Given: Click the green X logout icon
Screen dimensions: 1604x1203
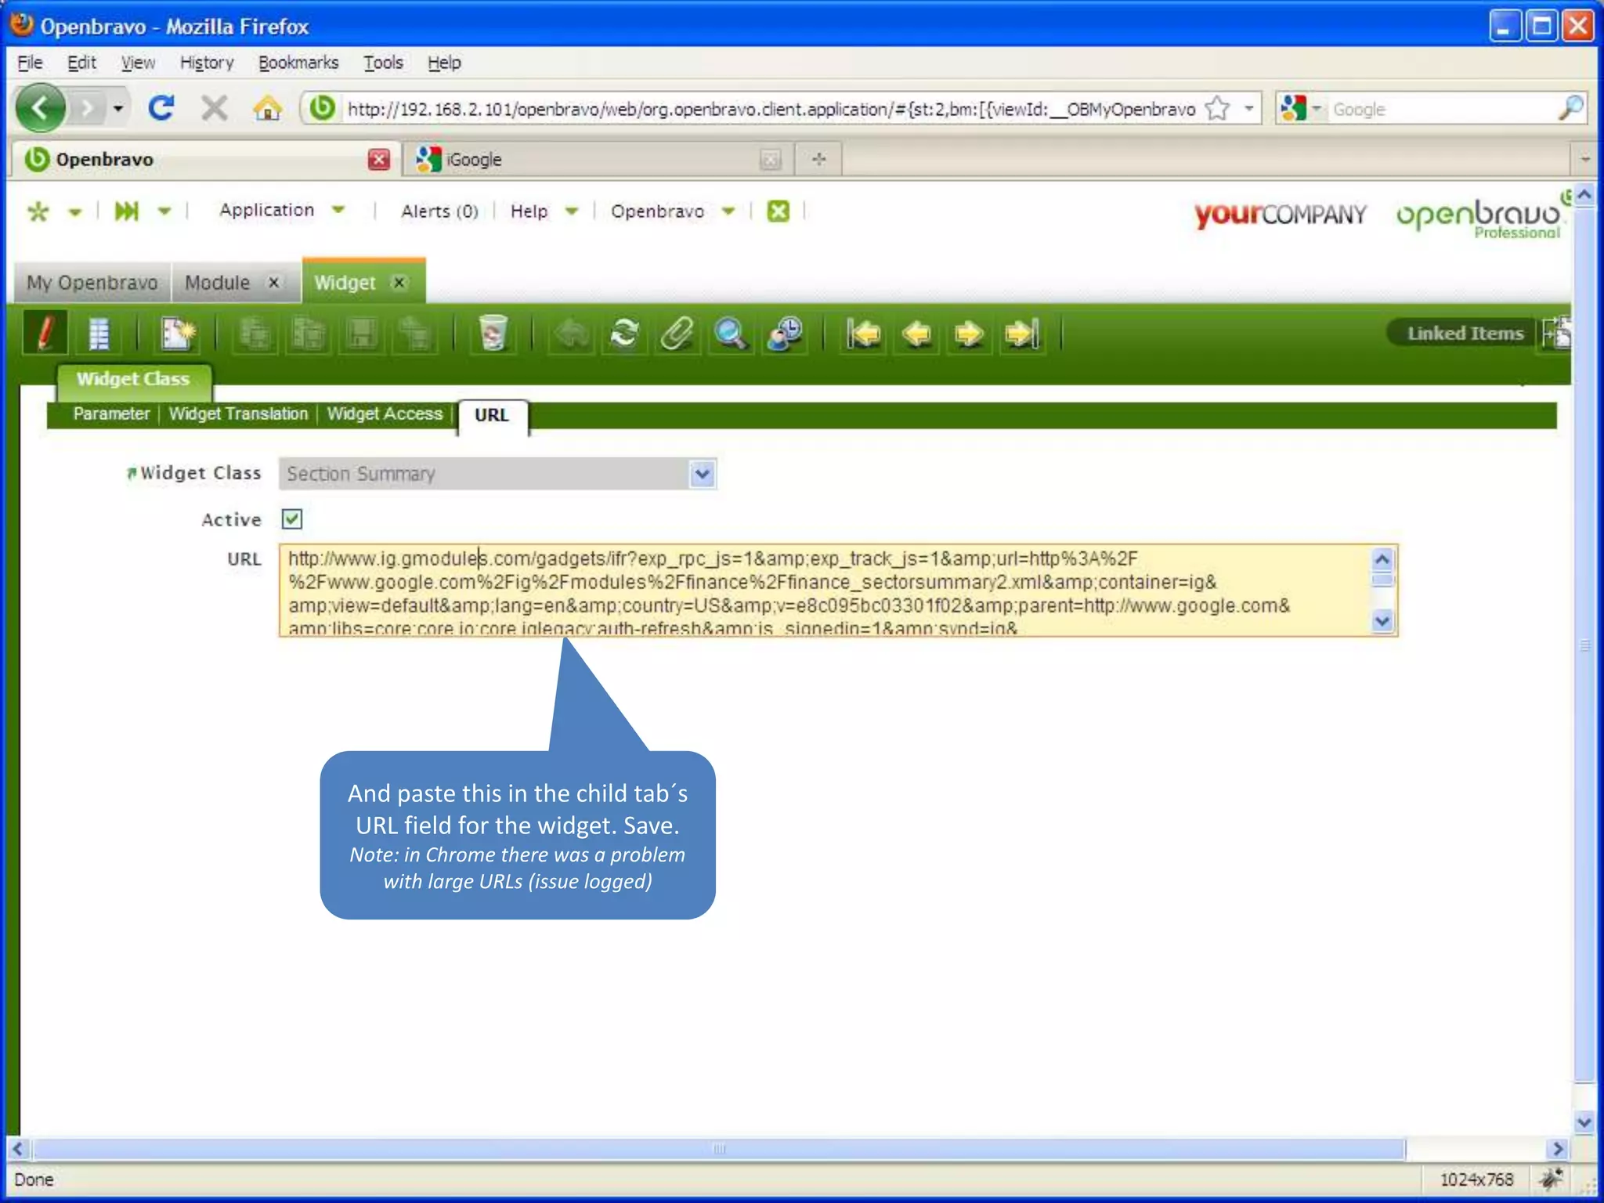Looking at the screenshot, I should (778, 211).
